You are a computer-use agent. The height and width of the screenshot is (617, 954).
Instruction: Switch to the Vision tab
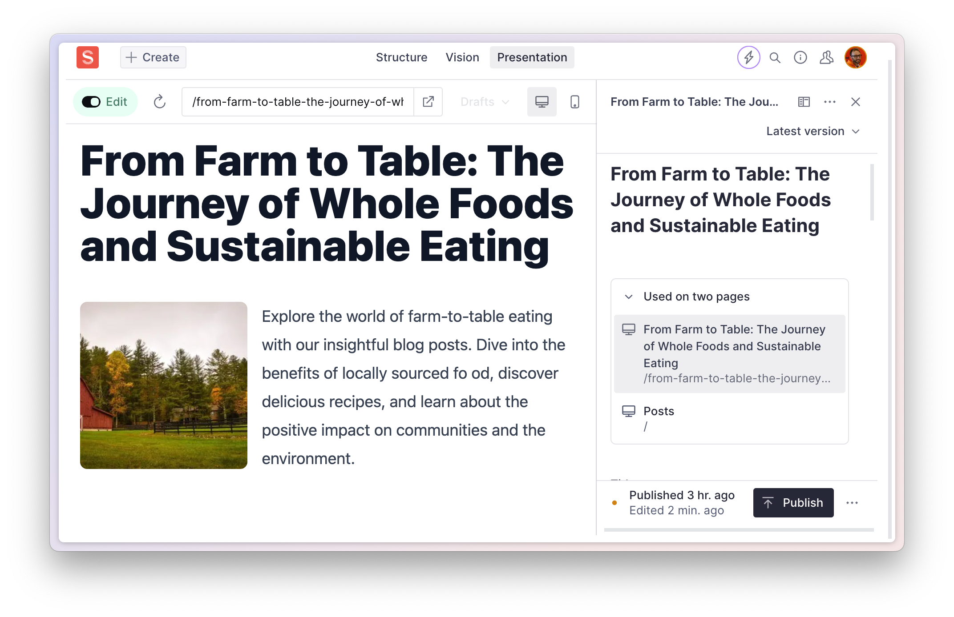(462, 57)
